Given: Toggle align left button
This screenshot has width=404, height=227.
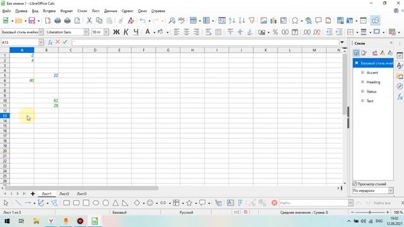Looking at the screenshot, I should [177, 32].
